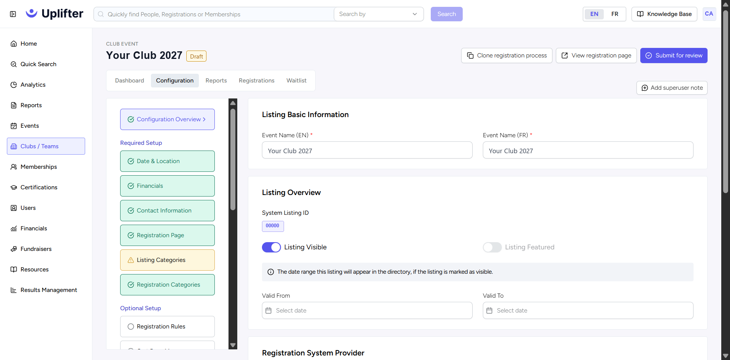Switch to the Dashboard tab
The width and height of the screenshot is (730, 360).
click(130, 81)
